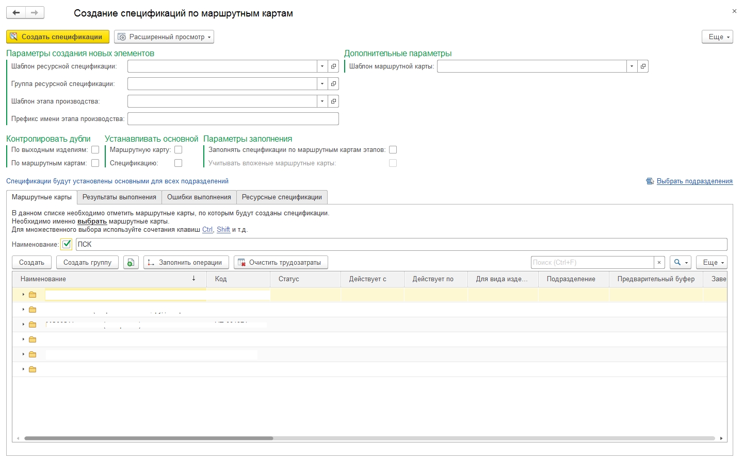Click the Поиск (Ctrl+F) search field
The image size is (743, 462).
[x=592, y=263]
